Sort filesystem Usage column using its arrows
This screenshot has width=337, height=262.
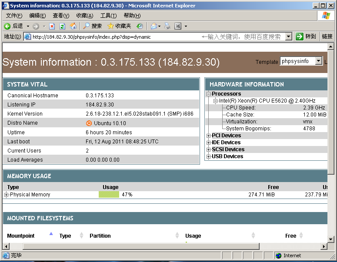(x=254, y=235)
